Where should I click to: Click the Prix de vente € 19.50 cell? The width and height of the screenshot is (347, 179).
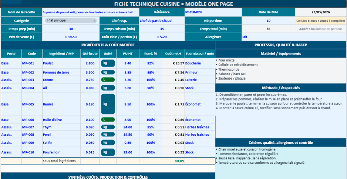(x=71, y=37)
